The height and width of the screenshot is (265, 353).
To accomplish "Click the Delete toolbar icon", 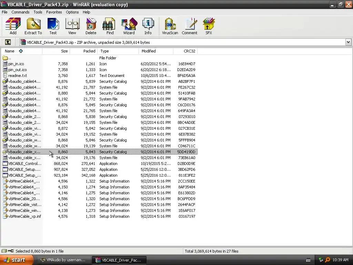I will (91, 26).
